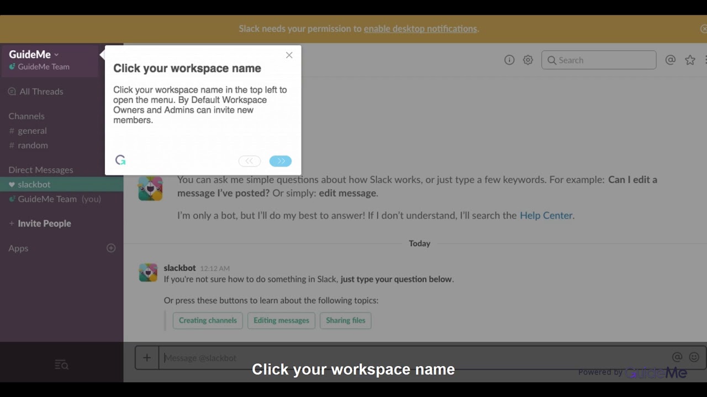The image size is (707, 397).
Task: Select slackbot direct message
Action: click(61, 184)
